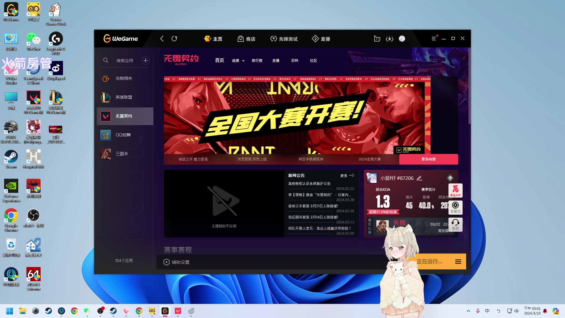The image size is (565, 318).
Task: Open the 商店 store tab
Action: [246, 39]
